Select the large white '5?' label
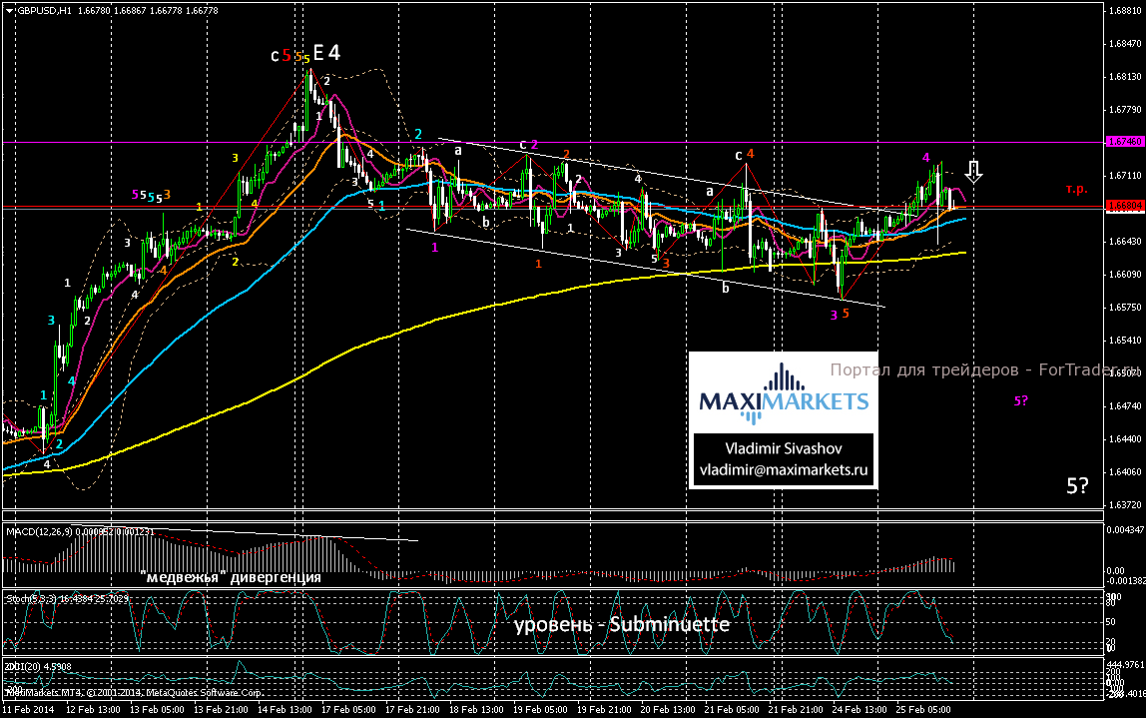Image resolution: width=1146 pixels, height=718 pixels. tap(1077, 486)
